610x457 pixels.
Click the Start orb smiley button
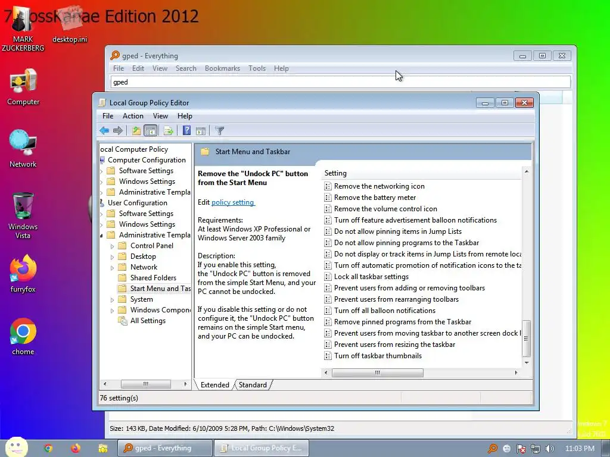click(x=16, y=447)
